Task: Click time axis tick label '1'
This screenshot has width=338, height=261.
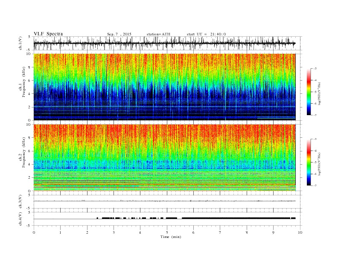Action: 60,232
